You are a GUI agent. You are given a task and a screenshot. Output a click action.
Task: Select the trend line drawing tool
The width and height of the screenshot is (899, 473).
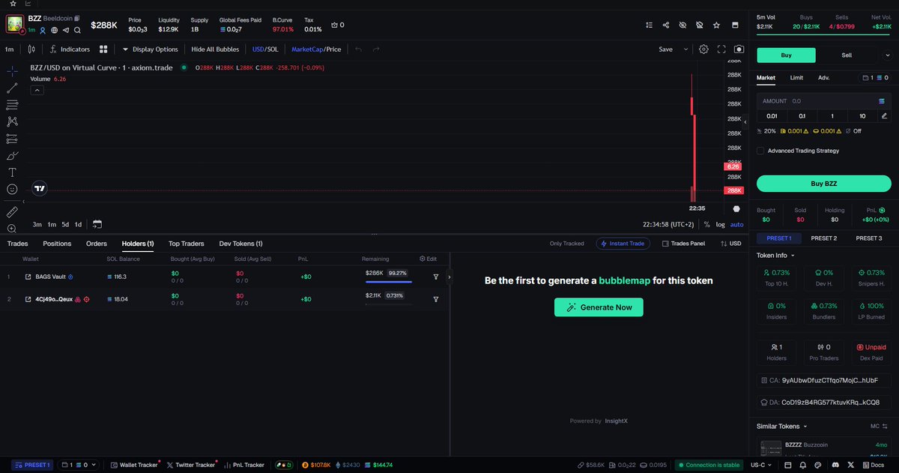tap(12, 88)
